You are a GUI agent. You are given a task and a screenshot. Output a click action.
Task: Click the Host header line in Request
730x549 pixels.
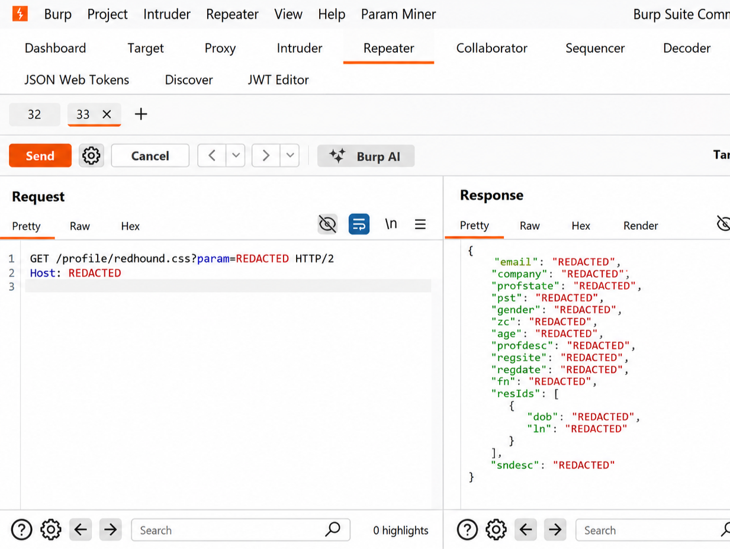point(75,273)
